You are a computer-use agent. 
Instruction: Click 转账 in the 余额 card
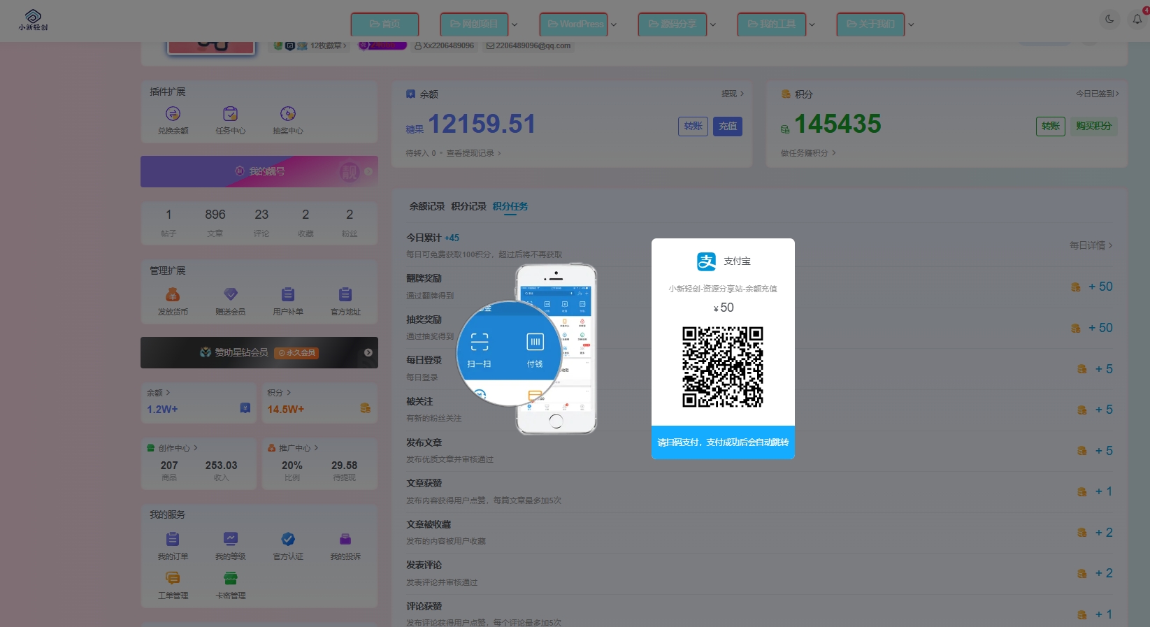click(693, 126)
